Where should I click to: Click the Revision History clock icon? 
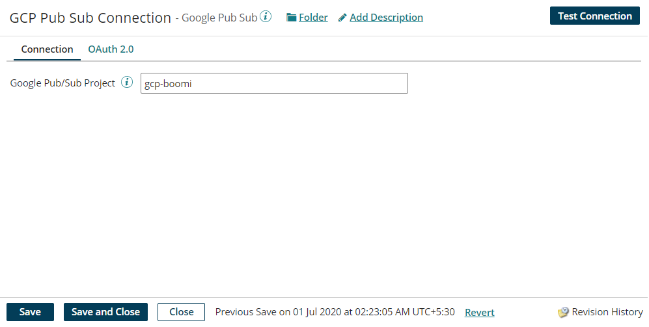pos(564,313)
